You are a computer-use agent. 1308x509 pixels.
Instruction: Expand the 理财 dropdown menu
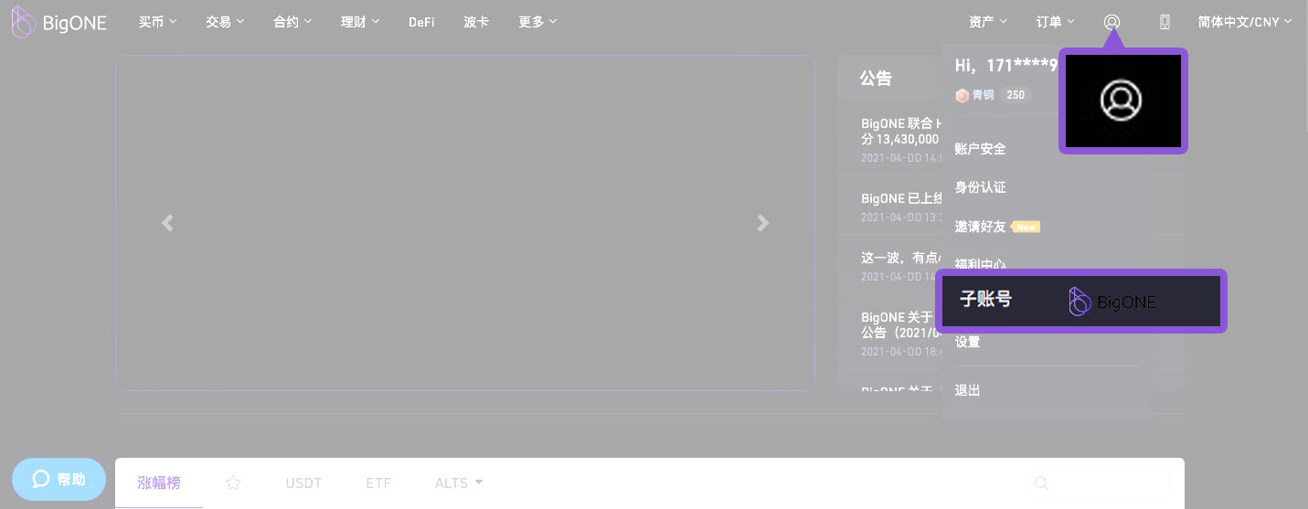pos(360,22)
